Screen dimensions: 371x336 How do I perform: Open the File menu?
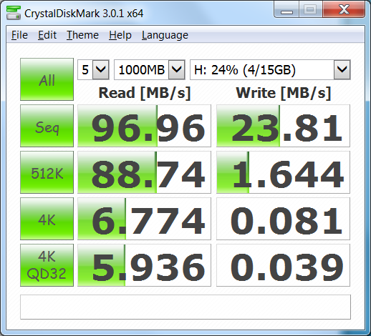pos(19,35)
